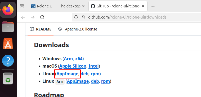Download the Linux Arm AppImage
Image resolution: width=201 pixels, height=97 pixels.
78,81
